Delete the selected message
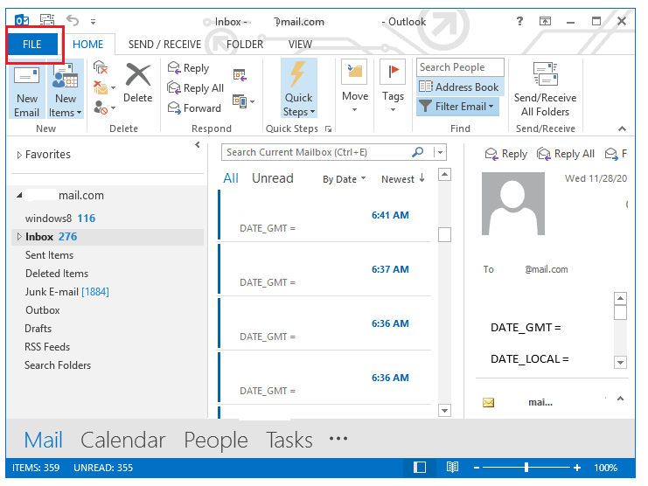This screenshot has height=486, width=648. tap(137, 82)
